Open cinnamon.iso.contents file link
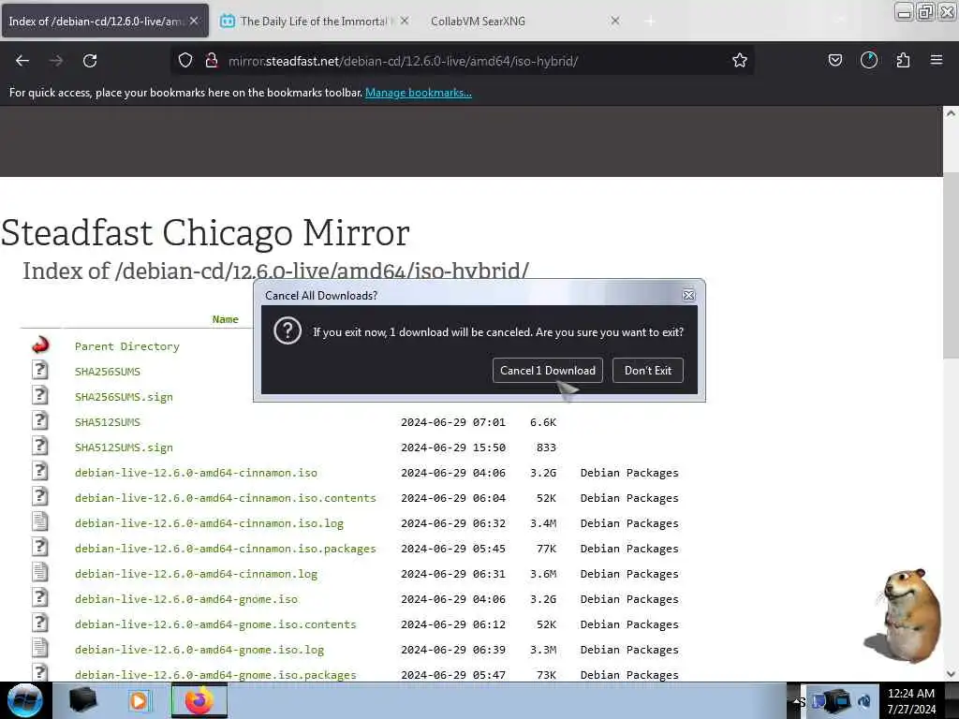 (x=225, y=498)
